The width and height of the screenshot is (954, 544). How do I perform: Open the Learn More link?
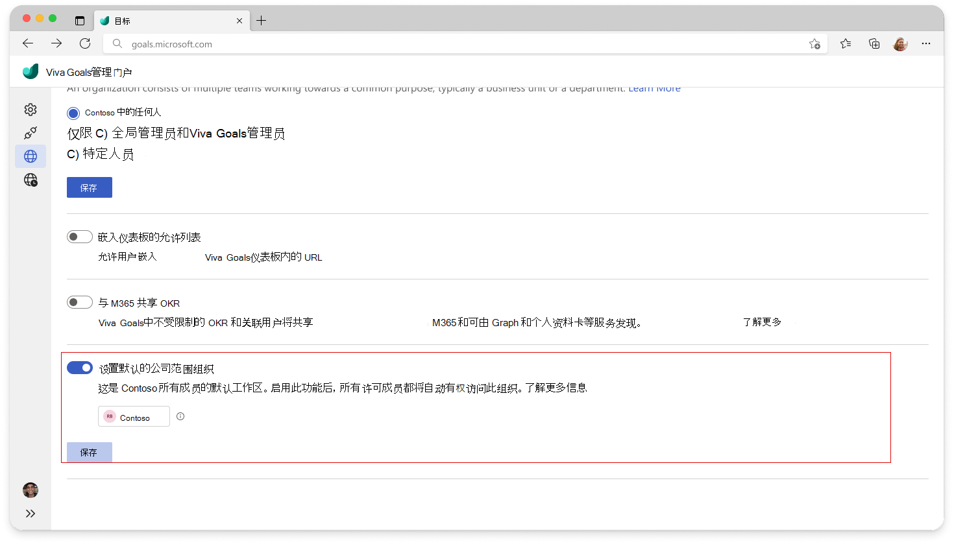point(654,89)
